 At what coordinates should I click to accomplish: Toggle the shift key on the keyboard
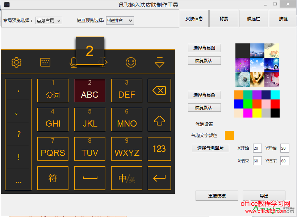[159, 119]
